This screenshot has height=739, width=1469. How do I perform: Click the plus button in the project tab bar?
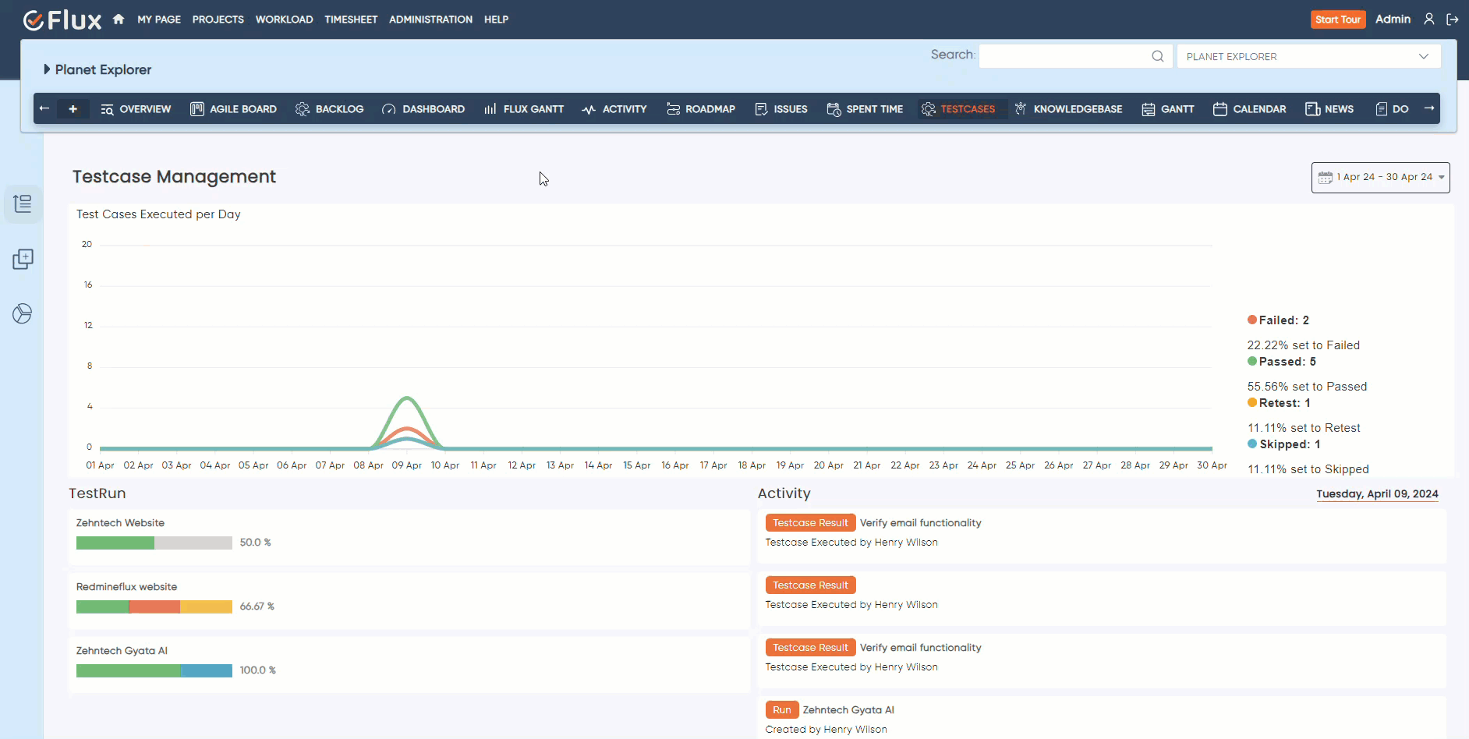tap(73, 109)
